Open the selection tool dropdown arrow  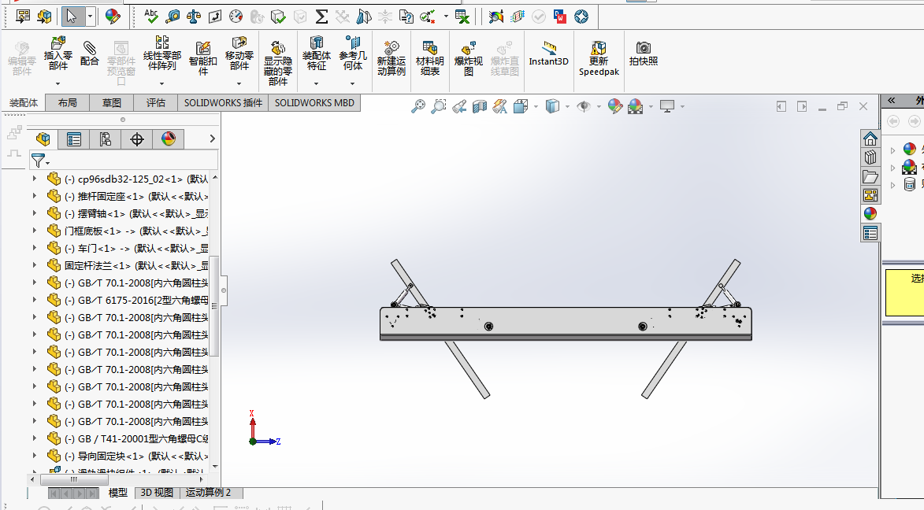[90, 17]
